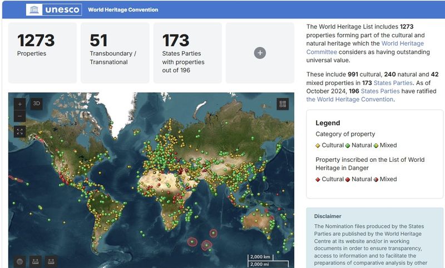Open the map in fullscreen mode
Screen dimensions: 445x268
point(19,132)
